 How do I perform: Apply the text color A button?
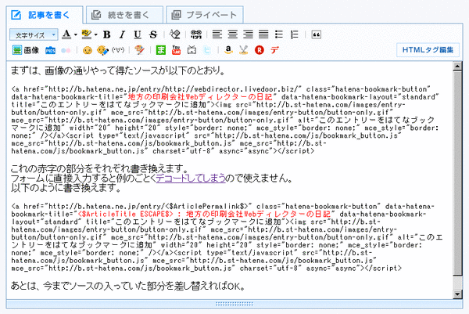[66, 34]
